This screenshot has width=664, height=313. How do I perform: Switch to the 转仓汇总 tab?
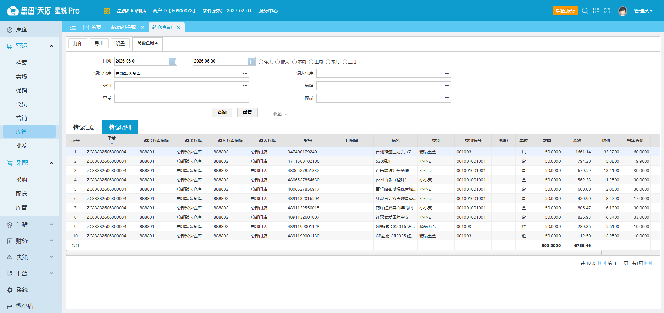tap(84, 127)
